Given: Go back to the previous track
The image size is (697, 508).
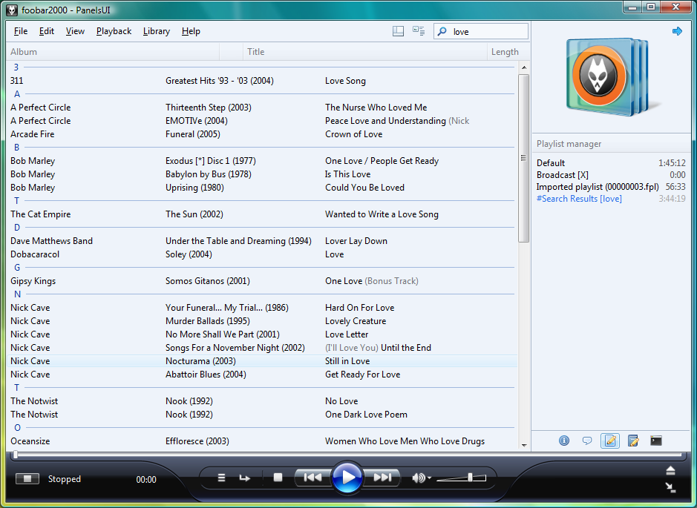Looking at the screenshot, I should click(312, 478).
